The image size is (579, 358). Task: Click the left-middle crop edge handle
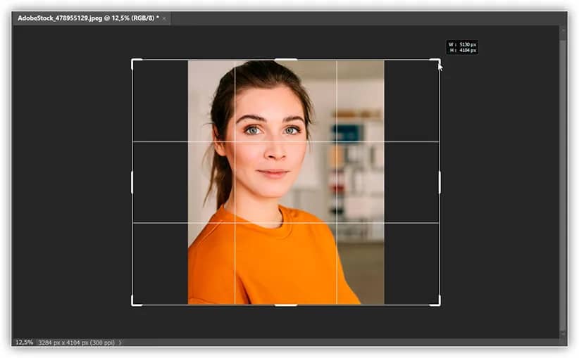(x=132, y=182)
